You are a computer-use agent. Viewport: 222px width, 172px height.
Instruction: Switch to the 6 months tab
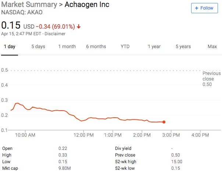click(96, 47)
